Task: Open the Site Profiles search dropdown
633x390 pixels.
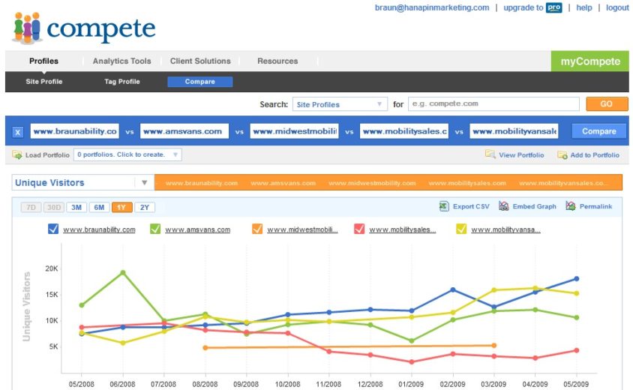Action: [340, 104]
